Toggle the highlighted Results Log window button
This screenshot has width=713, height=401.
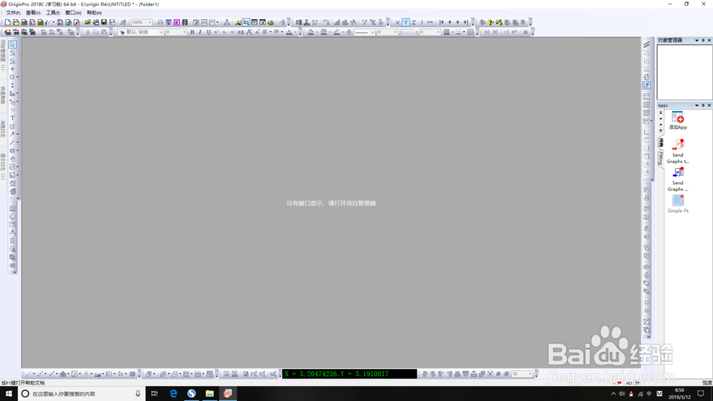[246, 22]
